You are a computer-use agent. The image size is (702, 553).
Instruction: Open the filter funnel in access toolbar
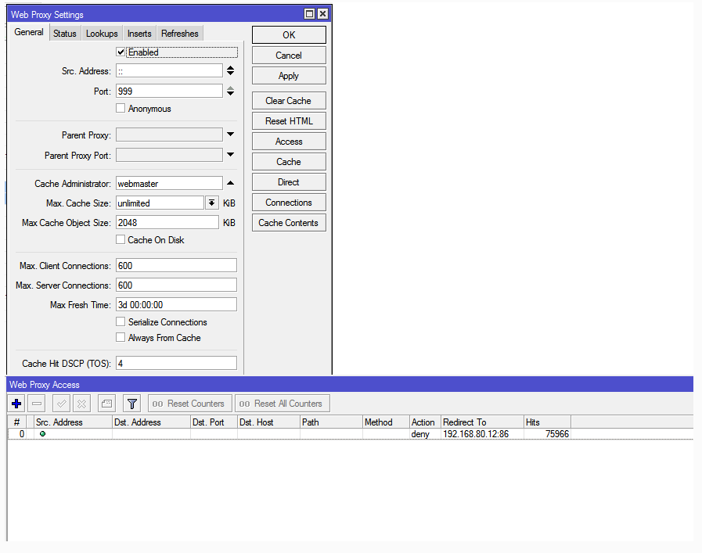(x=132, y=404)
